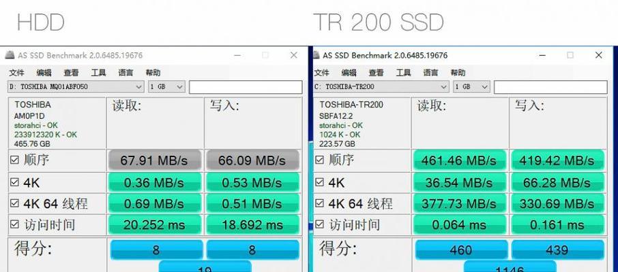This screenshot has width=618, height=272.
Task: Click the 0.51 MB/s 4K 64 write result
Action: pyautogui.click(x=252, y=203)
